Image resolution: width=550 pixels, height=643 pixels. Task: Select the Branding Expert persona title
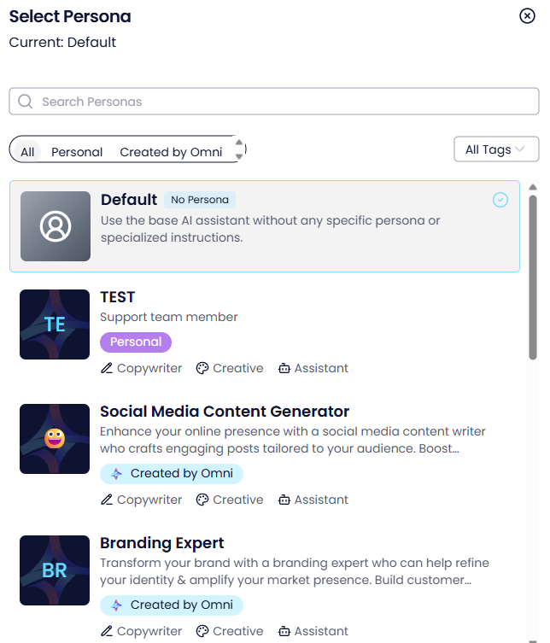click(x=162, y=543)
